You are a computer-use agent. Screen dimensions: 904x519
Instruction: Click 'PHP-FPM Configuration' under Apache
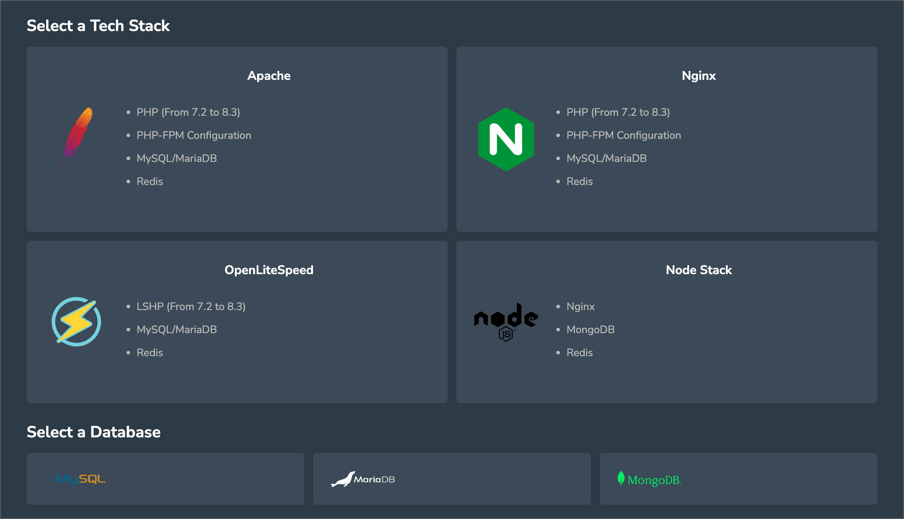coord(194,135)
